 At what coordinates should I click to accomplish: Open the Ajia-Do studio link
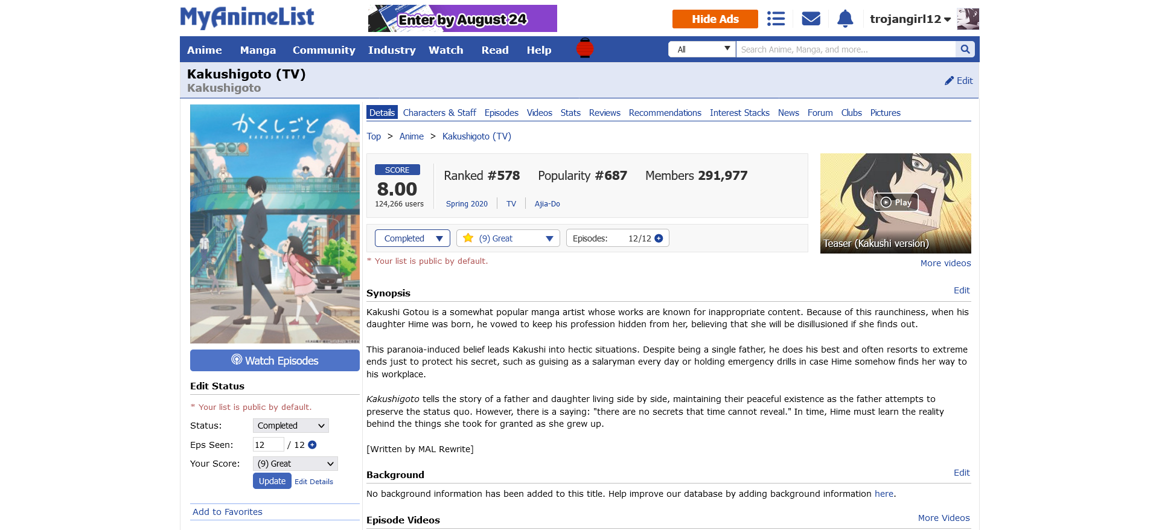pyautogui.click(x=548, y=204)
